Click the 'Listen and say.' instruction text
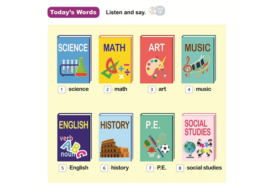This screenshot has width=273, height=191. click(x=126, y=12)
